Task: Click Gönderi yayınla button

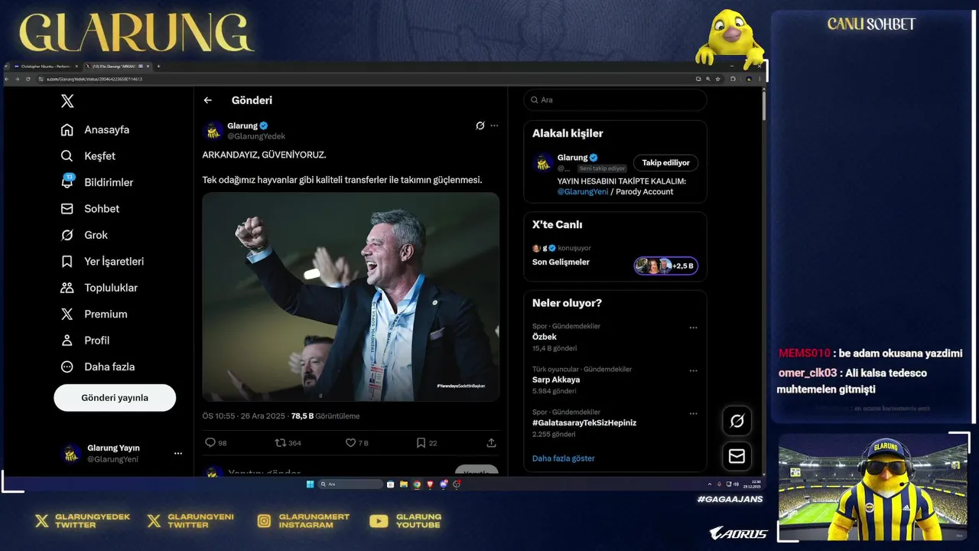Action: coord(115,398)
